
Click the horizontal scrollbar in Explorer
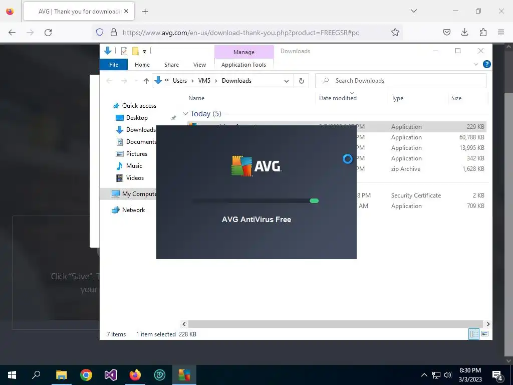[x=335, y=324]
